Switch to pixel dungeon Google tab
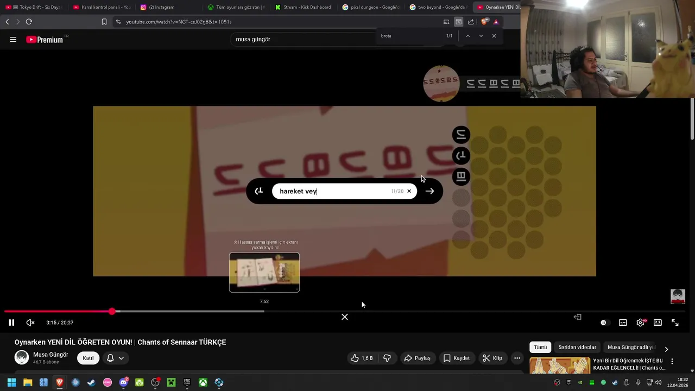This screenshot has height=391, width=695. pyautogui.click(x=370, y=7)
